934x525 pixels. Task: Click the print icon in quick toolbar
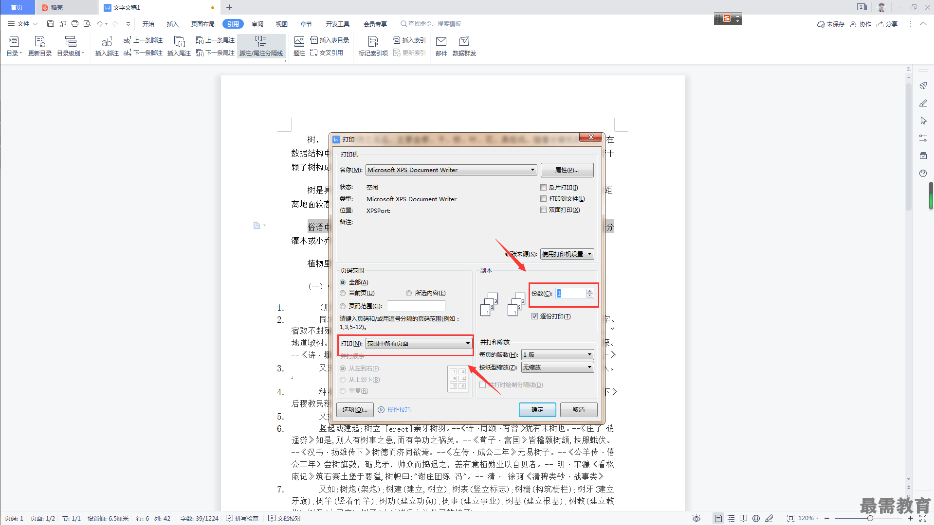coord(75,24)
